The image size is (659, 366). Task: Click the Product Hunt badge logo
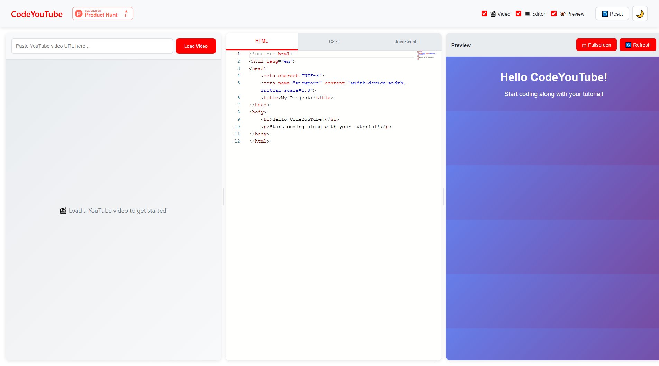point(79,14)
